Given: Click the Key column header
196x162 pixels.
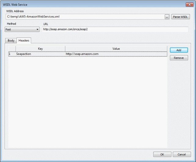Looking at the screenshot, I should [x=40, y=49].
